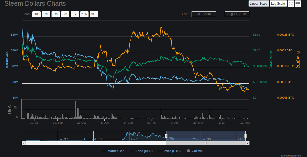
Task: Click the $0,400000 price axis label
Action: tap(260, 82)
